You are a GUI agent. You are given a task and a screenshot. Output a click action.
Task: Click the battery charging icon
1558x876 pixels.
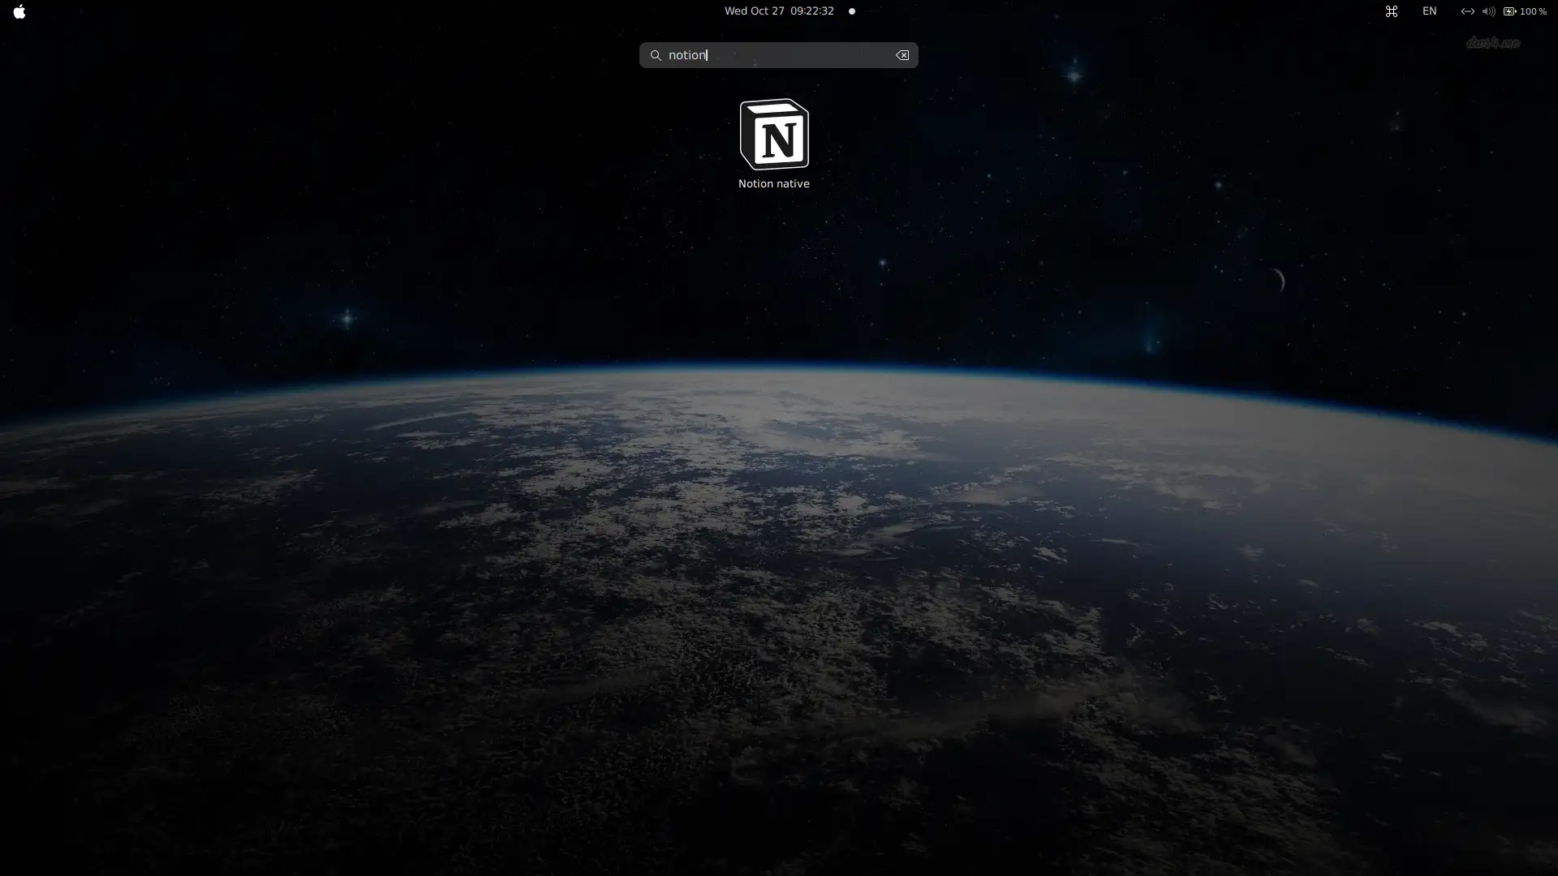[x=1509, y=11]
